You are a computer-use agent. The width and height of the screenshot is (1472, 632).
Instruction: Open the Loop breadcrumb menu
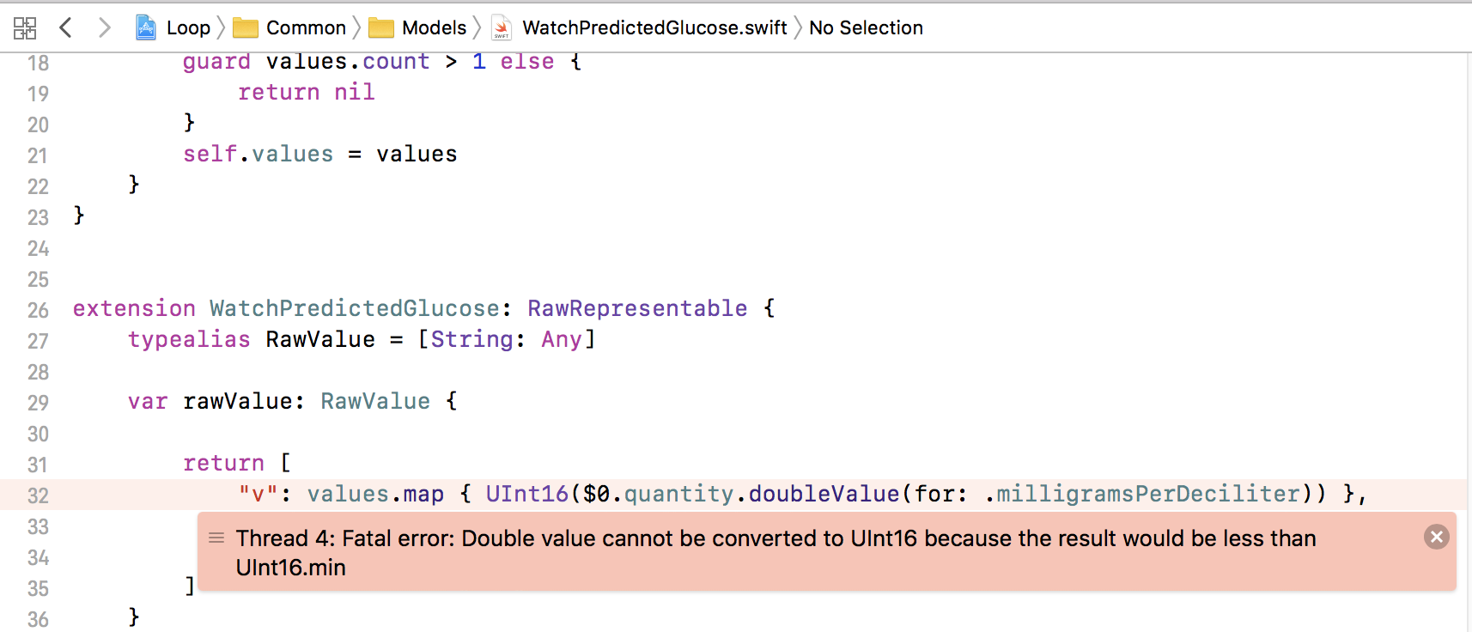click(188, 27)
